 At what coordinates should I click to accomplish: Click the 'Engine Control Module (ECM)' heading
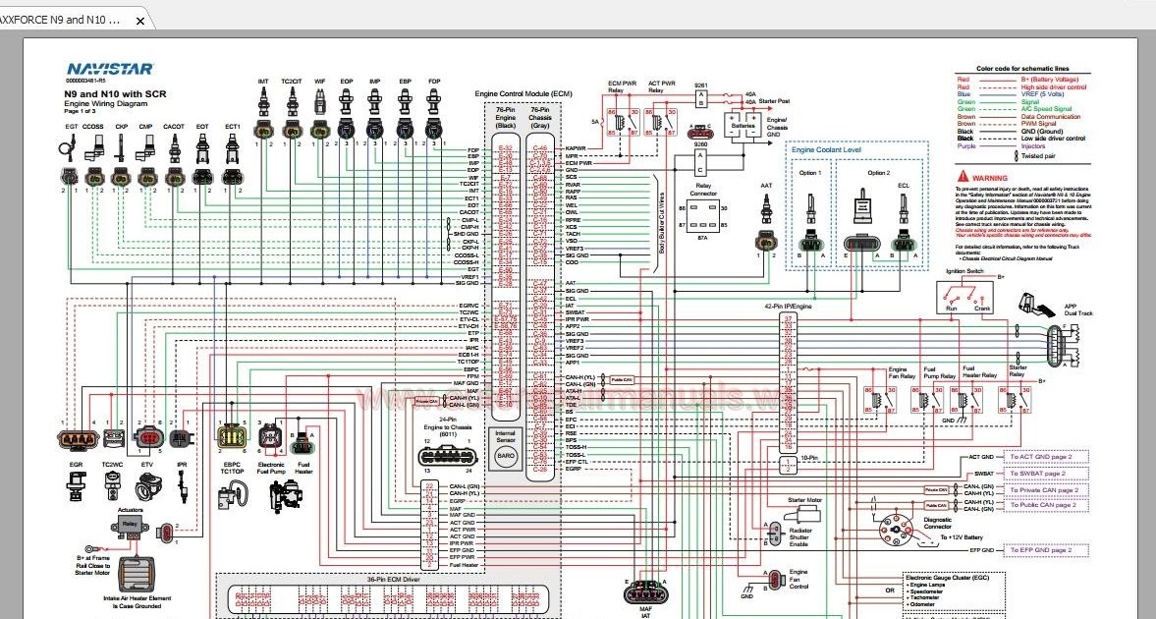[523, 94]
